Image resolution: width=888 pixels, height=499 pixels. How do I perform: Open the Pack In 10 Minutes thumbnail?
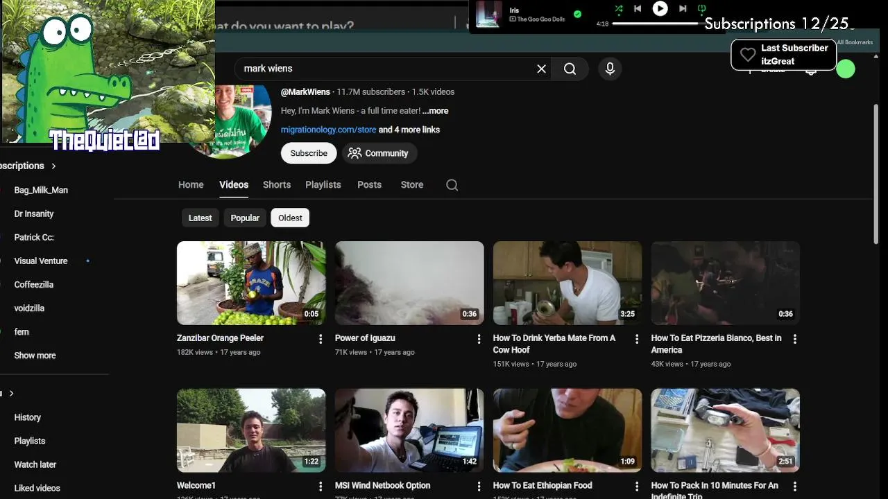[x=726, y=430]
